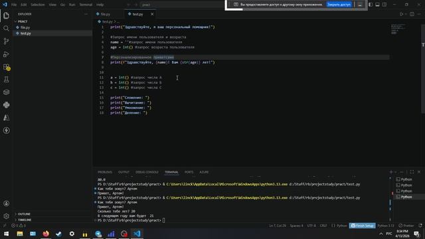This screenshot has height=239, width=425.
Task: Open the Edit menu
Action: [24, 5]
